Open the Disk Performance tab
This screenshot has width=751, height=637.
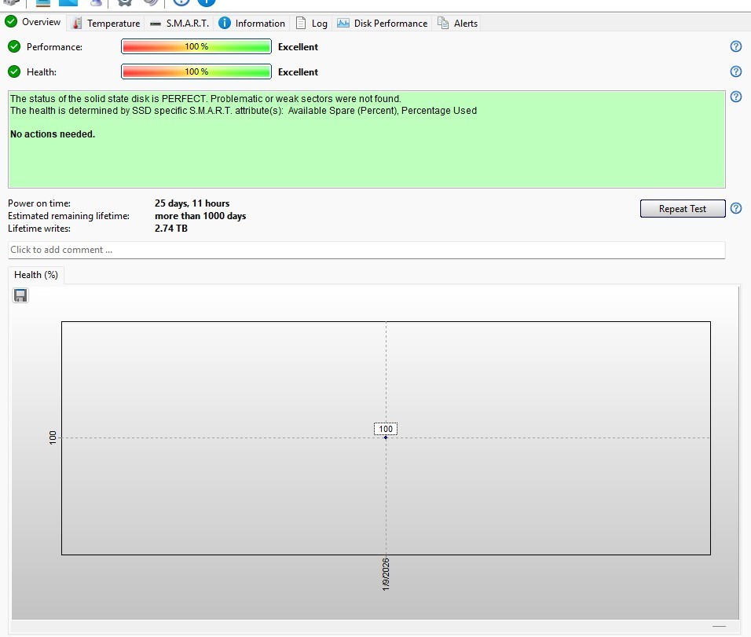point(383,23)
